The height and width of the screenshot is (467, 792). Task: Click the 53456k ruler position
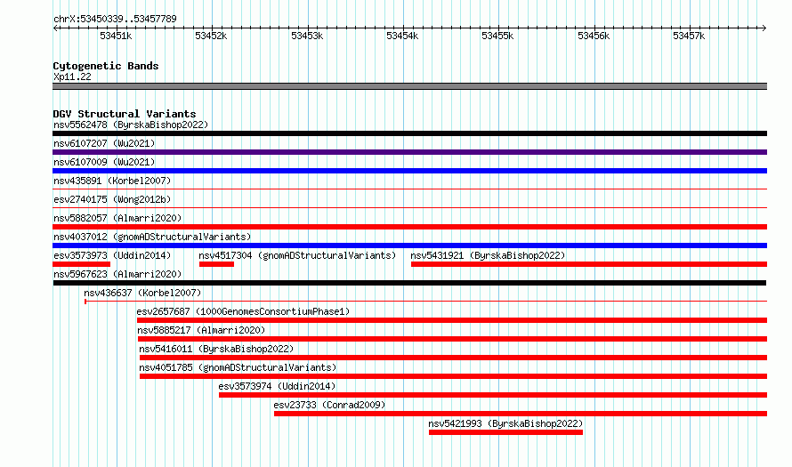click(x=594, y=36)
